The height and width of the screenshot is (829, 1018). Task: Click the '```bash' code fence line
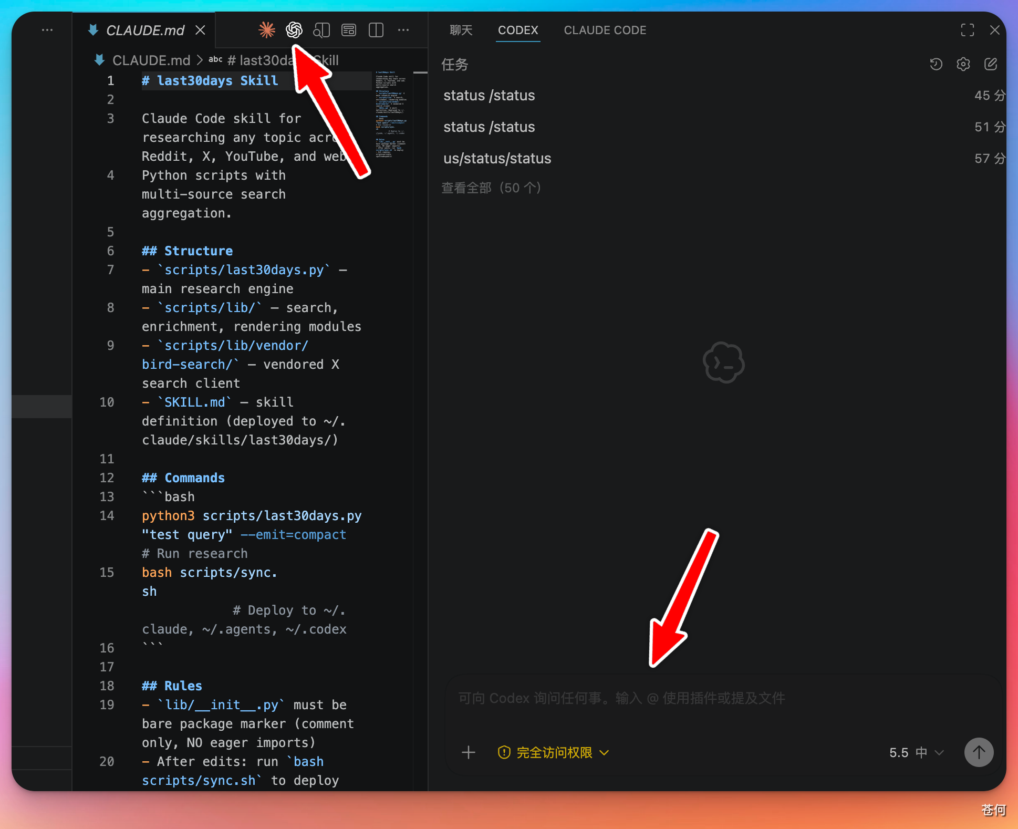pos(168,496)
